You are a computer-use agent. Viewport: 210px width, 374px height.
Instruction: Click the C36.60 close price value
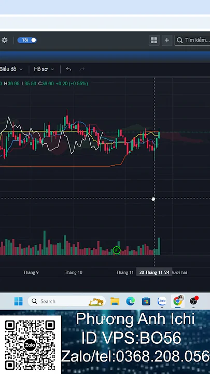(46, 84)
